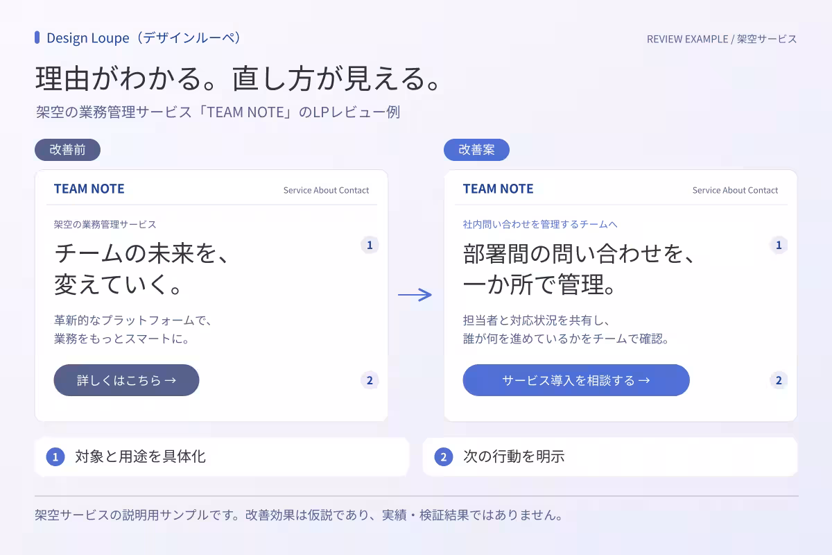Click TEAM NOTE logo in the 改善案 mockup

[499, 189]
